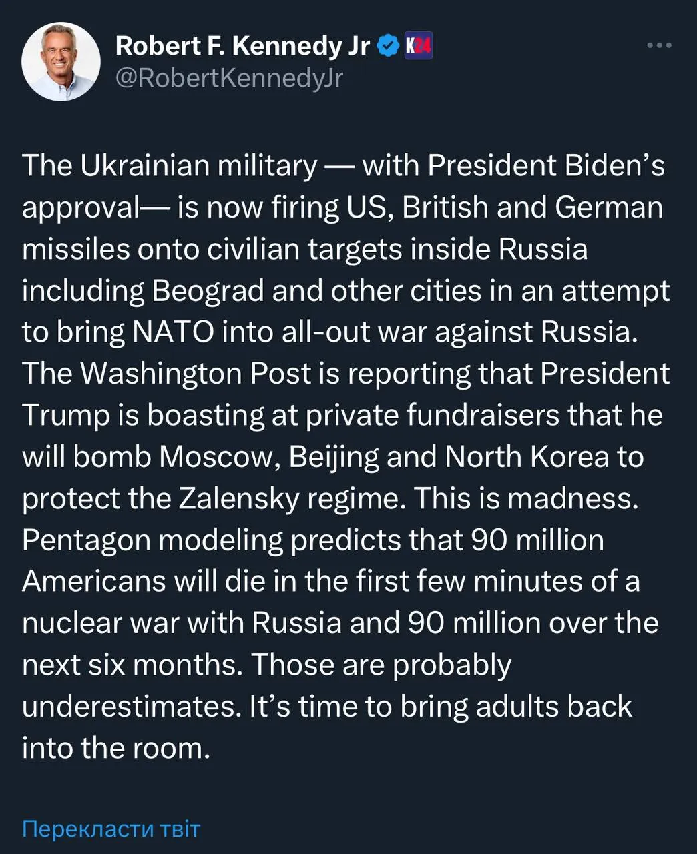Click the word "underestimates" in the tweet
Viewport: 697px width, 854px height.
pos(130,706)
